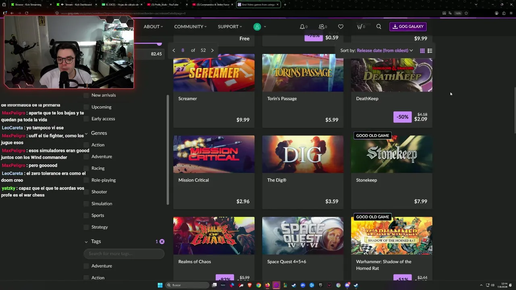Viewport: 516px width, 290px height.
Task: Expand the COMMUNITY menu
Action: (x=190, y=27)
